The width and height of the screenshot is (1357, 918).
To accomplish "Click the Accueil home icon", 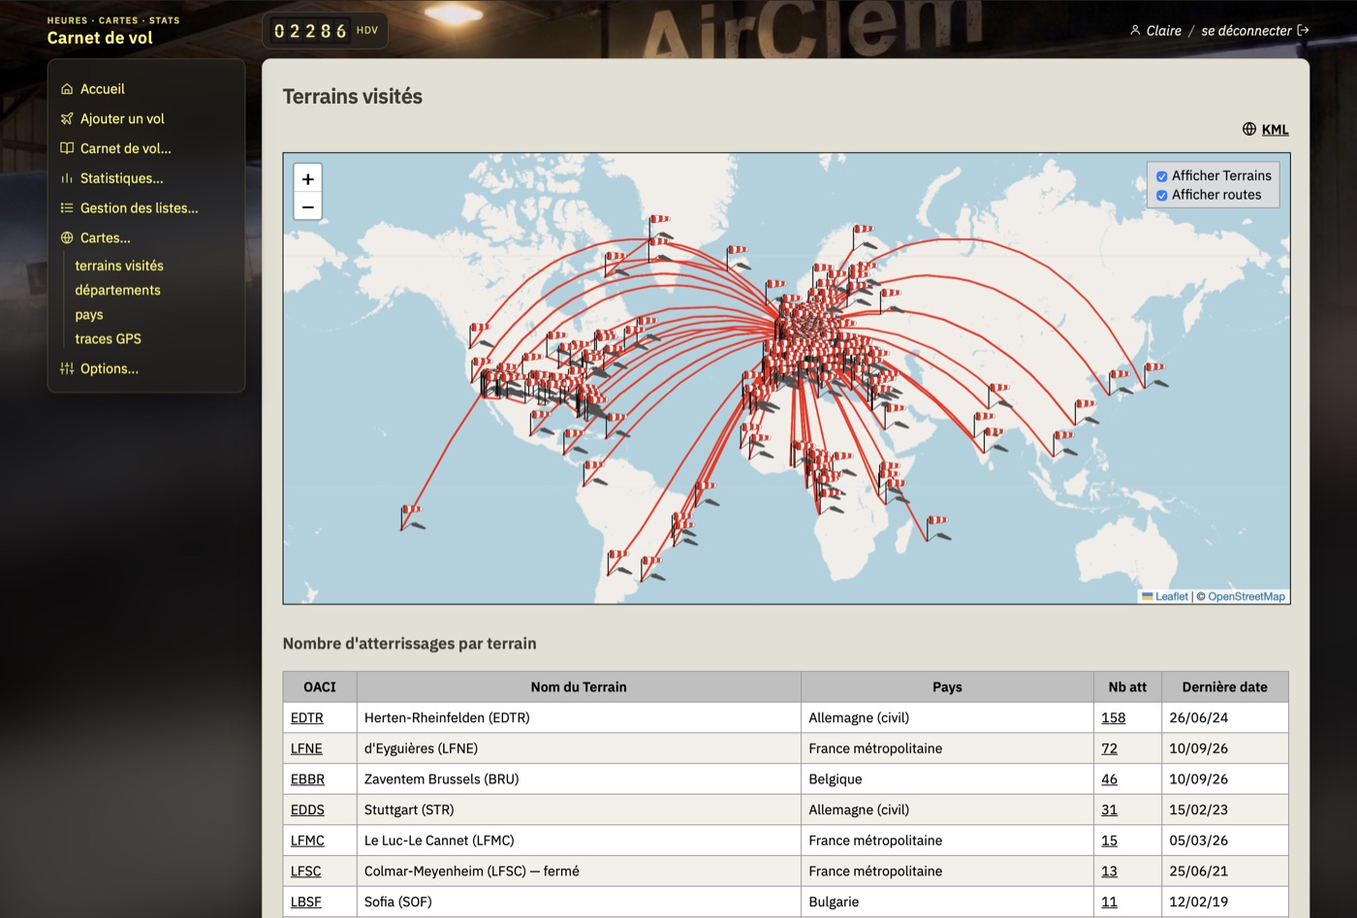I will click(67, 89).
